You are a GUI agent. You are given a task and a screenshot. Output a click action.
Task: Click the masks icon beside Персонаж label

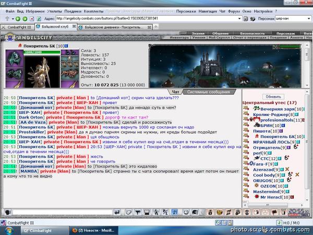252,19
